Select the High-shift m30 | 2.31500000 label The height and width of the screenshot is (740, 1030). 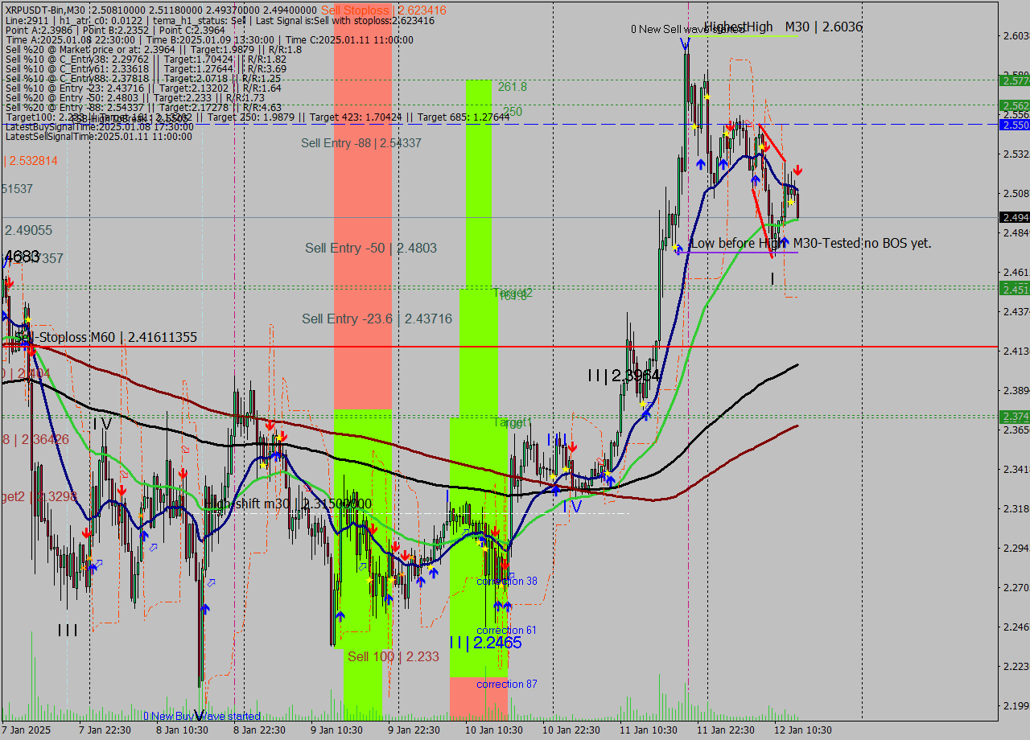[288, 504]
